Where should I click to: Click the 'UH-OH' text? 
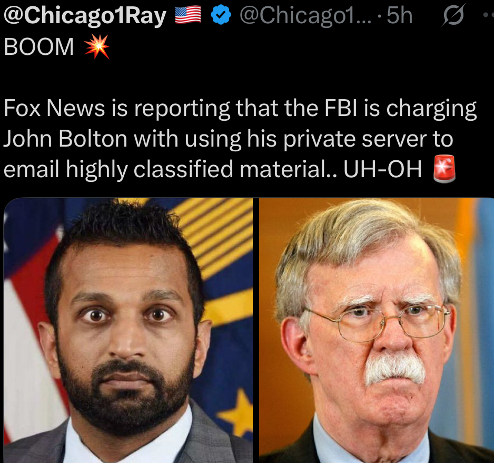tap(382, 169)
